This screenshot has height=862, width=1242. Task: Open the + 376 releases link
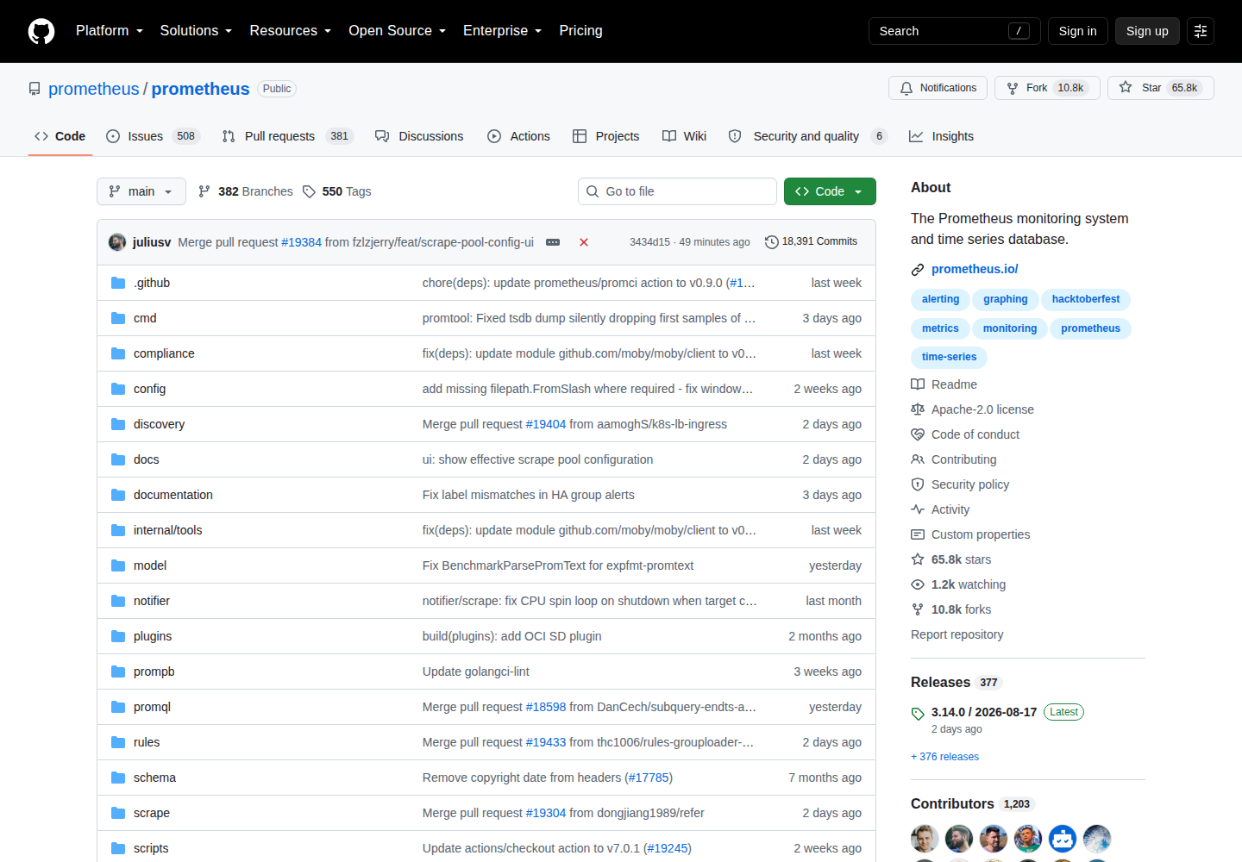944,757
